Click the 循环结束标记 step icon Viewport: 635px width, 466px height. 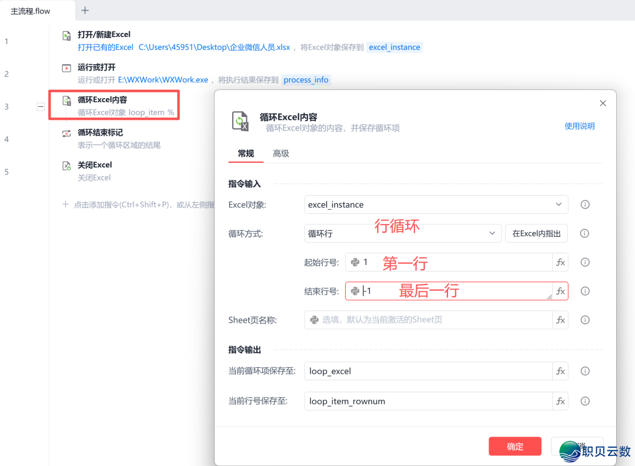(x=65, y=134)
